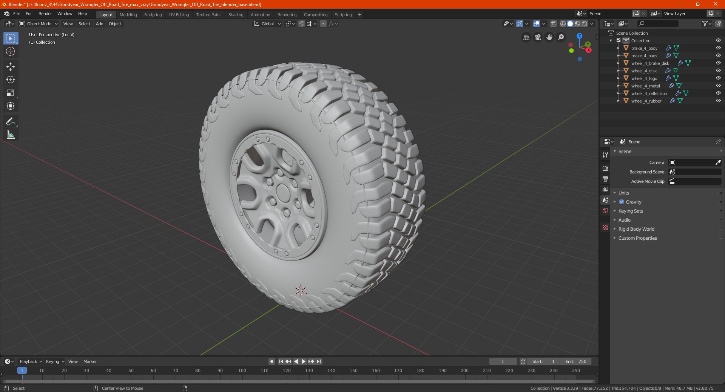Open the Keying dropdown menu
This screenshot has width=725, height=392.
point(55,361)
